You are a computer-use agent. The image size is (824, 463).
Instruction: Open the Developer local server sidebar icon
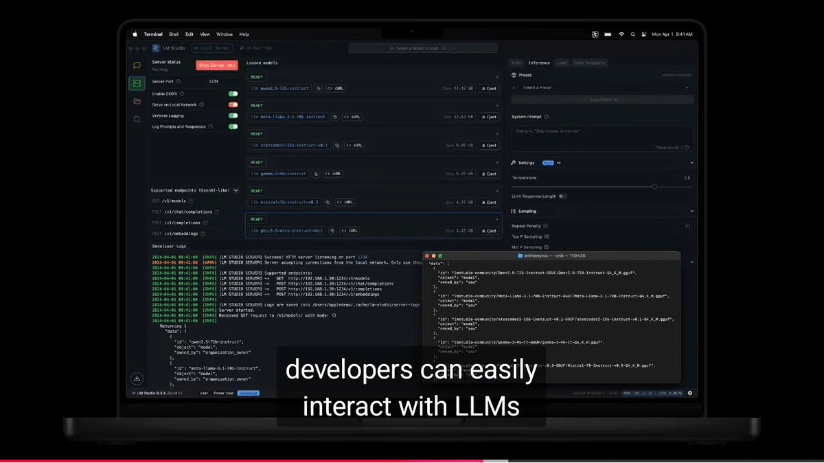click(137, 83)
